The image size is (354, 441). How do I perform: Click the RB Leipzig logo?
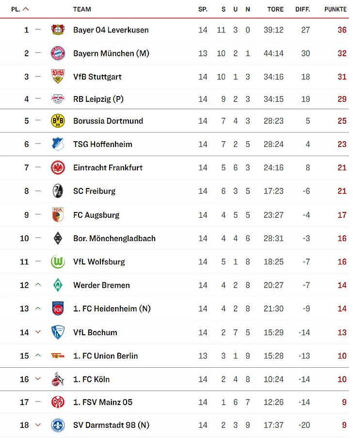point(58,99)
